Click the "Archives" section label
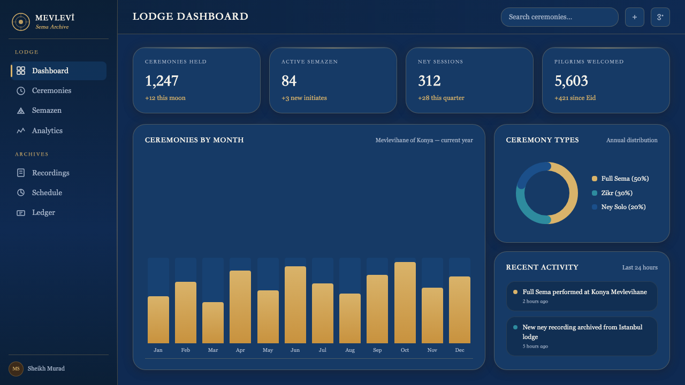 32,154
